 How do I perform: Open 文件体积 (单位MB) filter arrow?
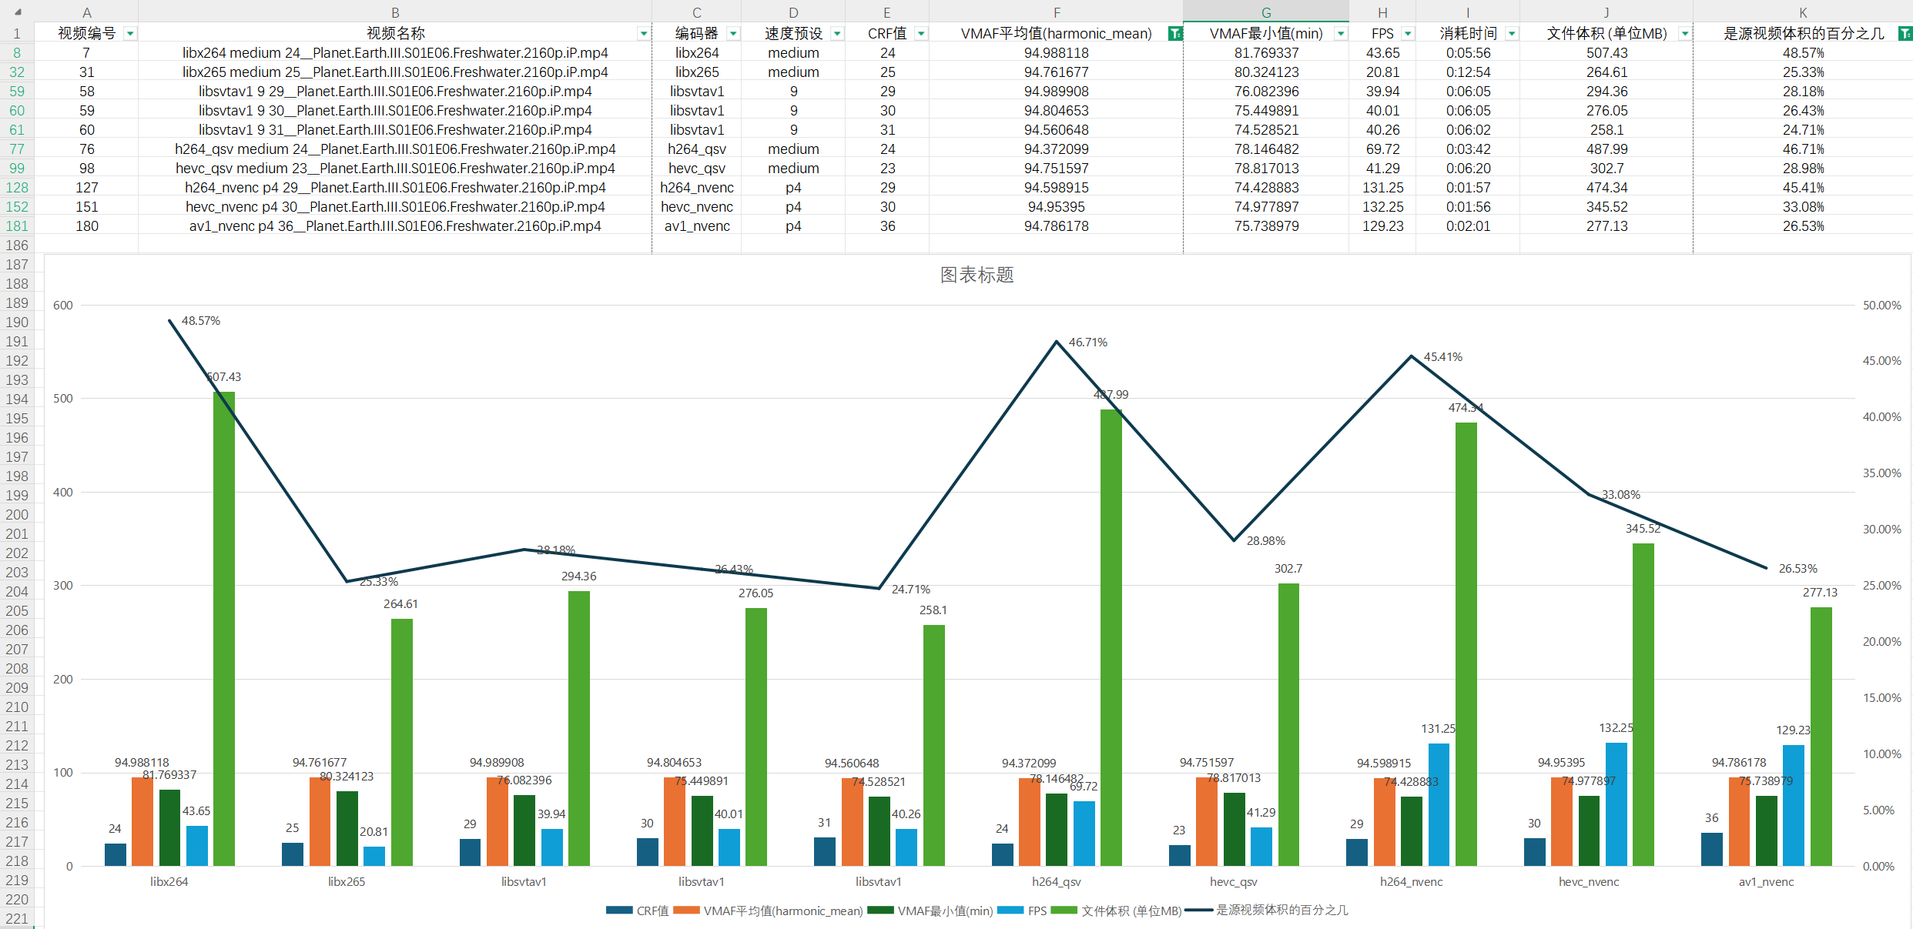[1685, 33]
